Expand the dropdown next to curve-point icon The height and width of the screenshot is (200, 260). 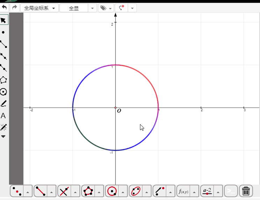coord(132,8)
